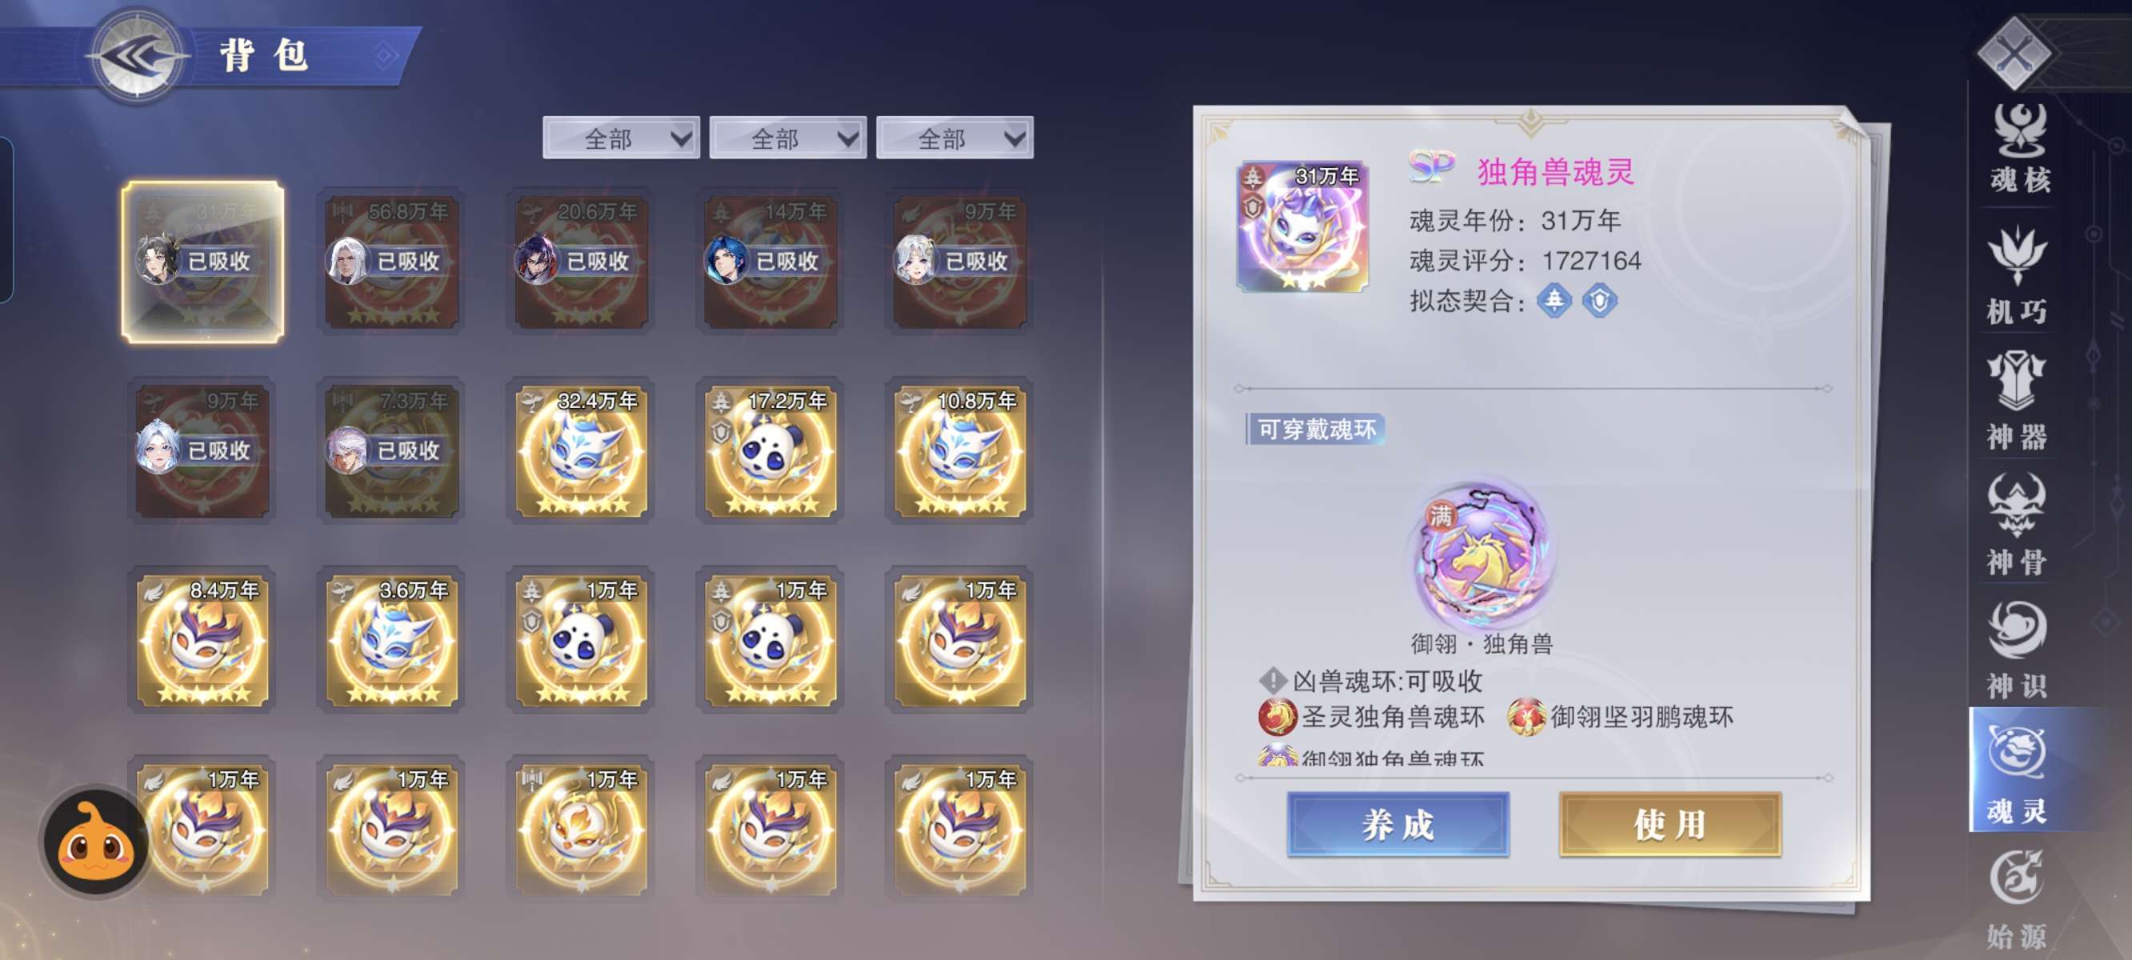Click the 使用 button
This screenshot has width=2132, height=960.
pyautogui.click(x=1670, y=824)
